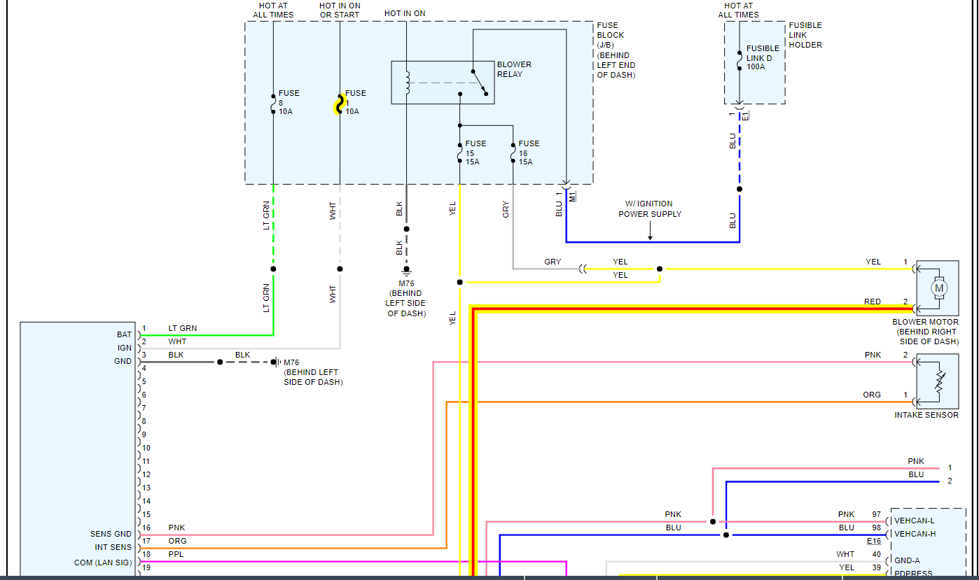Image resolution: width=979 pixels, height=580 pixels.
Task: Click the "SENS GND" terminal label
Action: (x=111, y=534)
